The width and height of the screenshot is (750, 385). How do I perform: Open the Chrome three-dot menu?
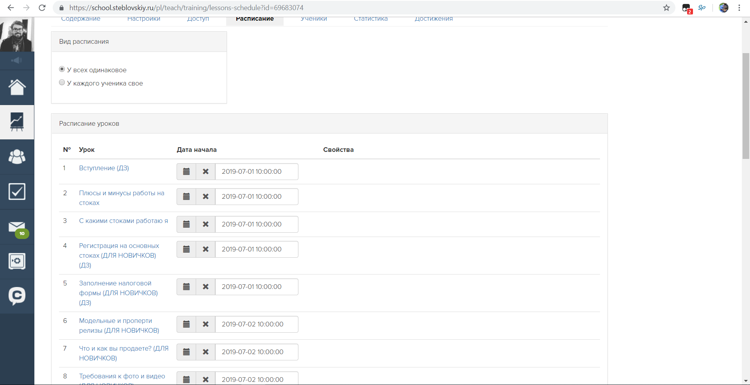tap(739, 8)
